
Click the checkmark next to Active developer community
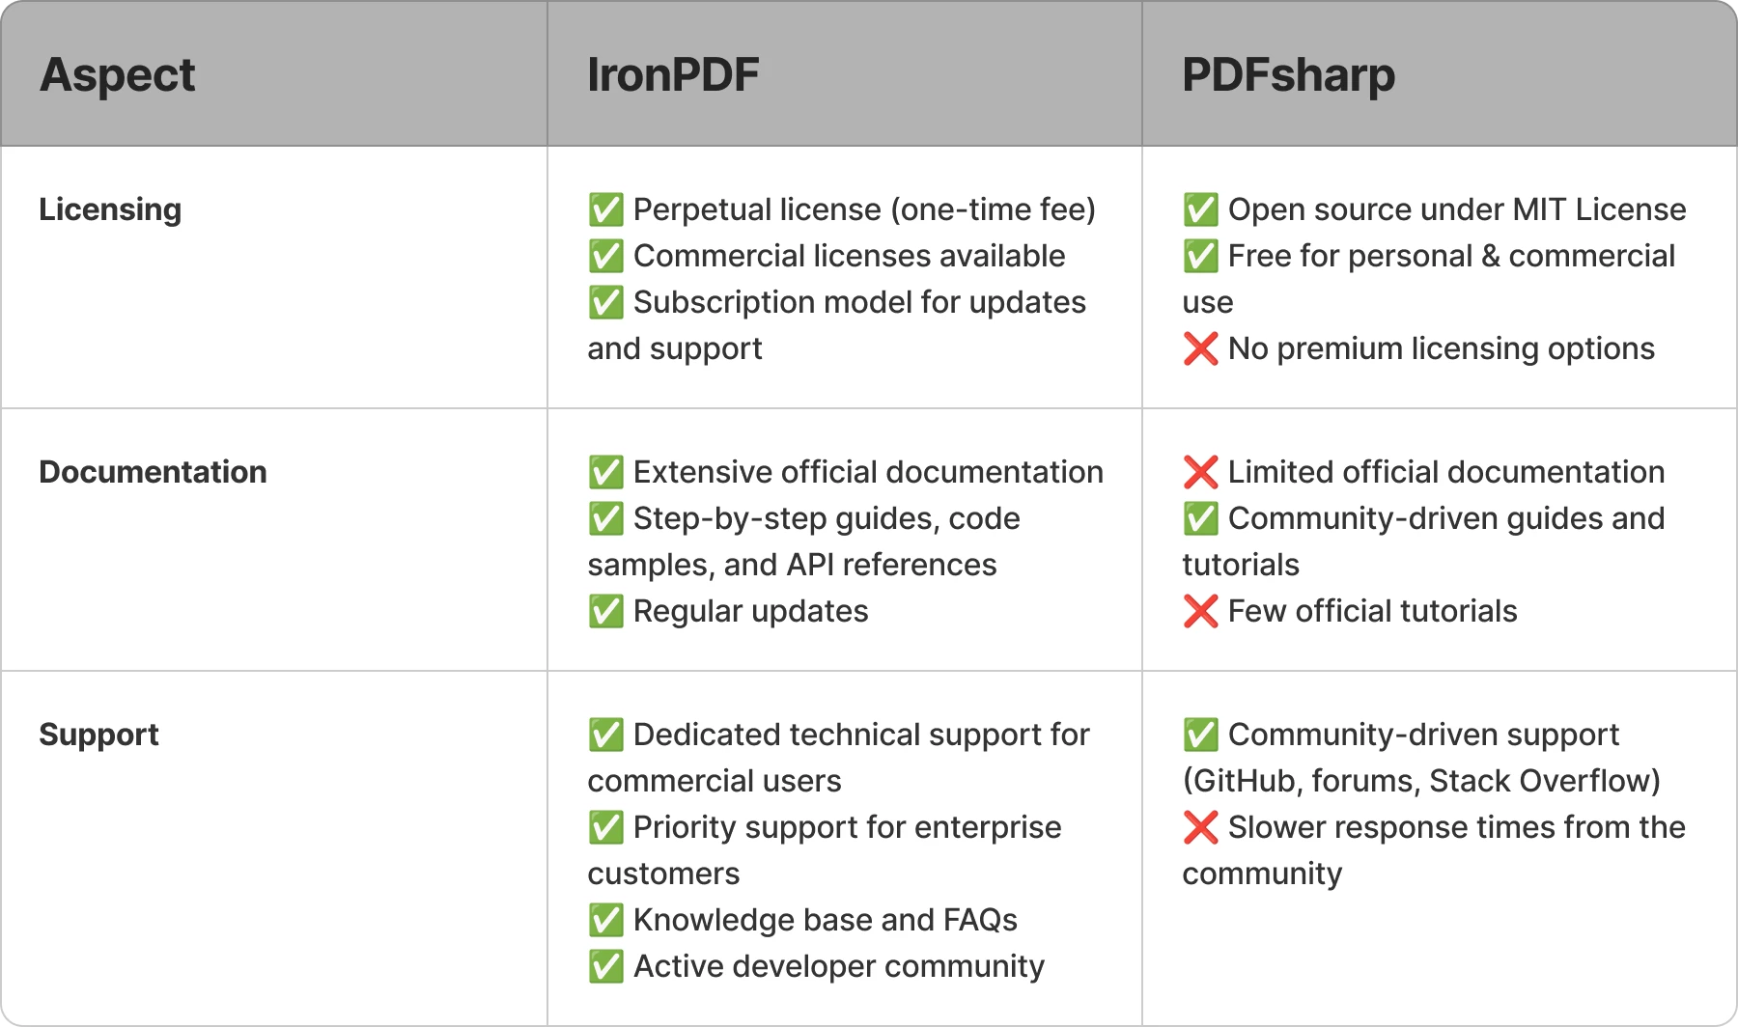coord(605,966)
